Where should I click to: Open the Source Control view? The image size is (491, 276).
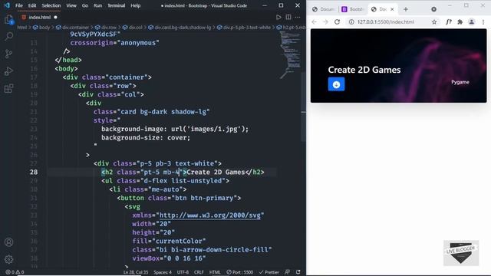point(8,54)
